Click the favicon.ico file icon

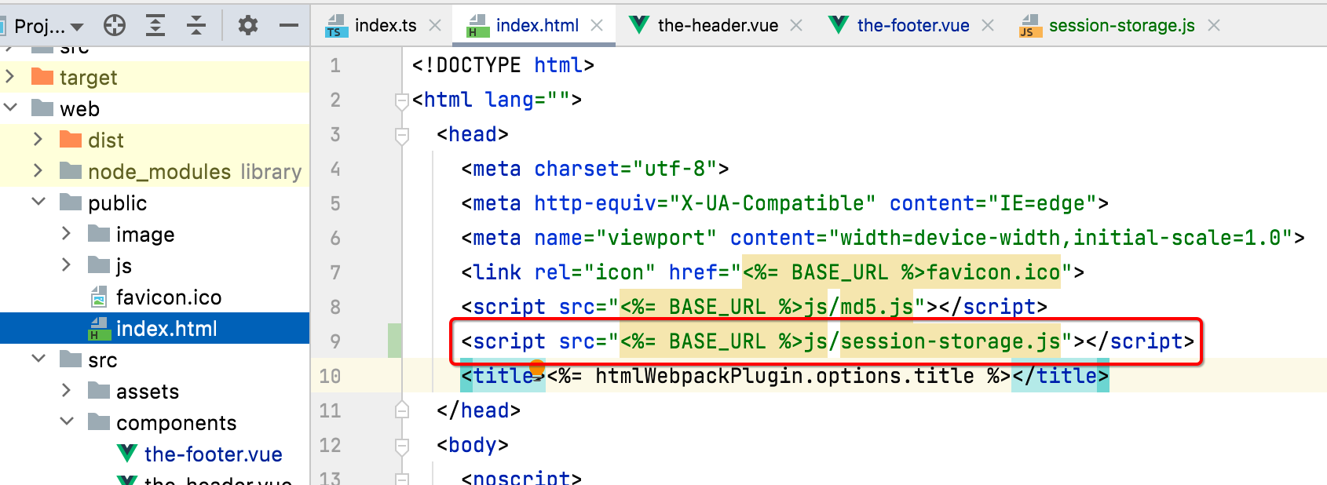pyautogui.click(x=99, y=297)
